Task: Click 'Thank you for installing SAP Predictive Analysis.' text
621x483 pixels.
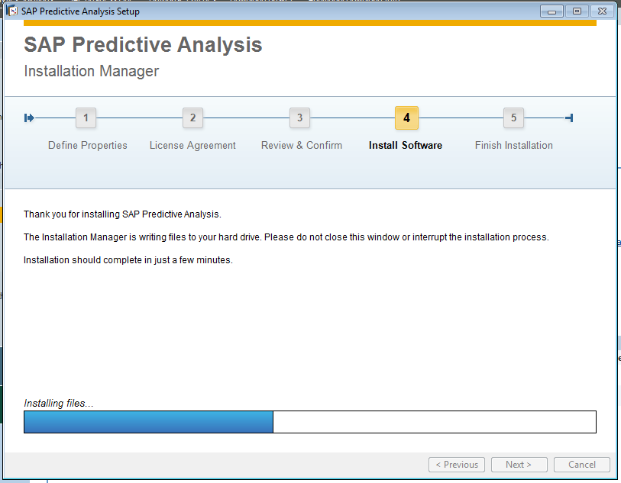Action: pyautogui.click(x=122, y=214)
